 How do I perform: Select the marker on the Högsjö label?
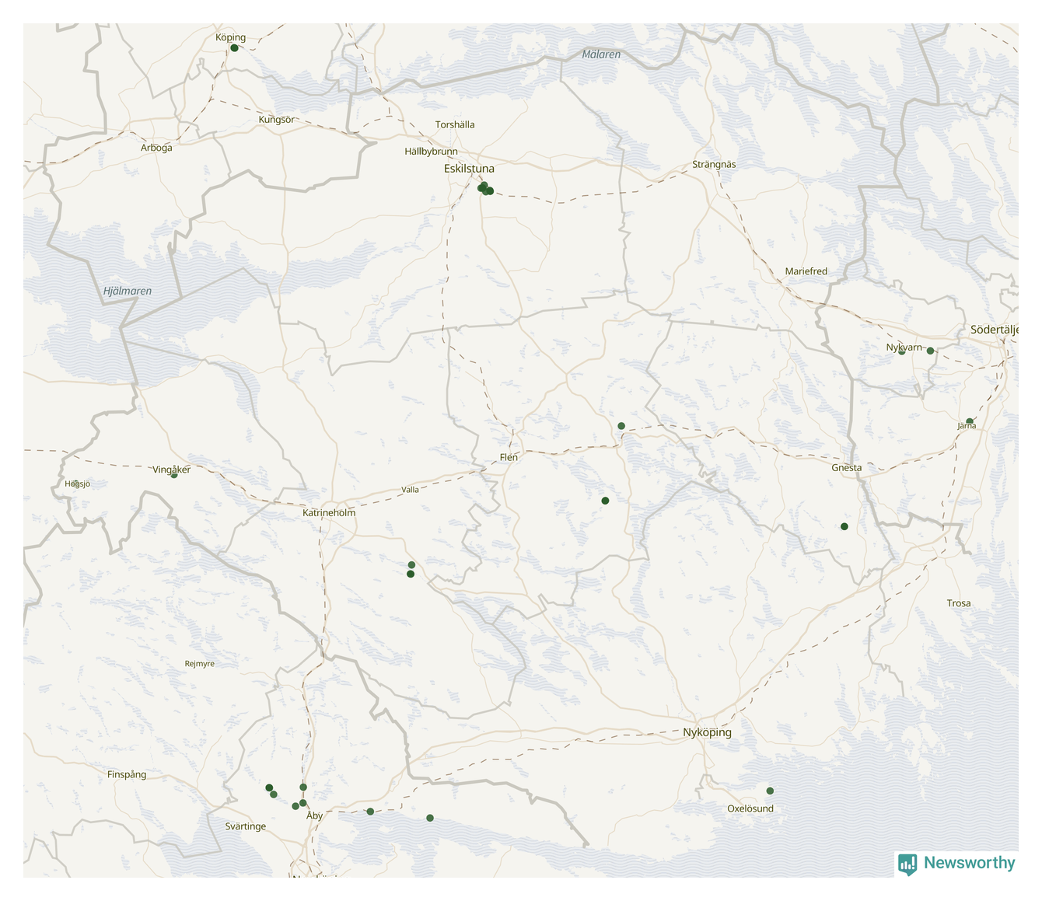coord(76,484)
